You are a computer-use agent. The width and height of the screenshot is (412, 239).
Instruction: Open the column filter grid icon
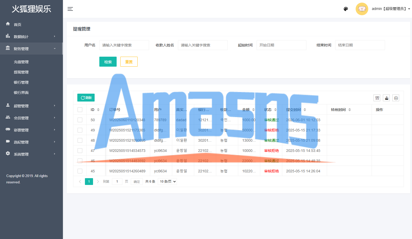377,98
